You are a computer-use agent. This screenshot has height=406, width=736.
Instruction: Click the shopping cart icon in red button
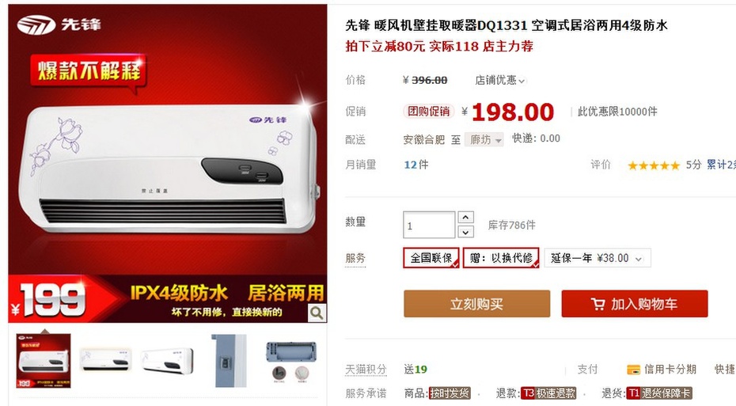pyautogui.click(x=598, y=304)
